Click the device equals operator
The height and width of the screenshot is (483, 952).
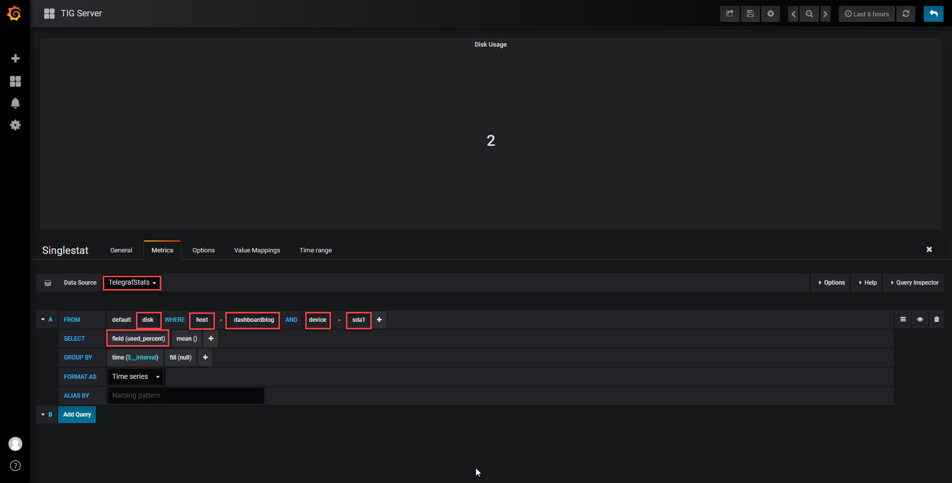tap(339, 320)
